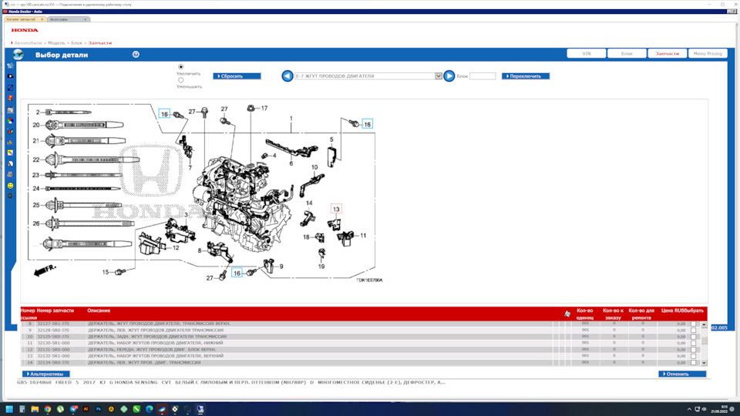This screenshot has width=740, height=416.
Task: Tick checkbox for part 32131-5R0-000 row
Action: [693, 350]
